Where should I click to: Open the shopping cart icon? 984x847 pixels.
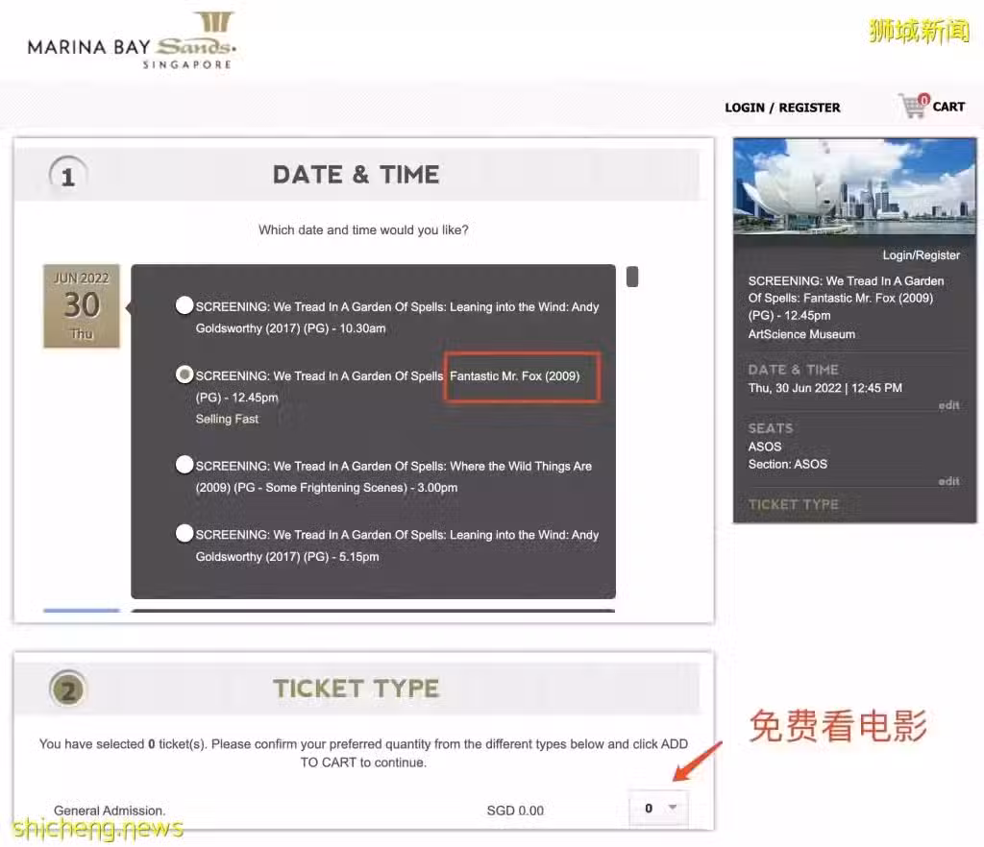click(914, 106)
